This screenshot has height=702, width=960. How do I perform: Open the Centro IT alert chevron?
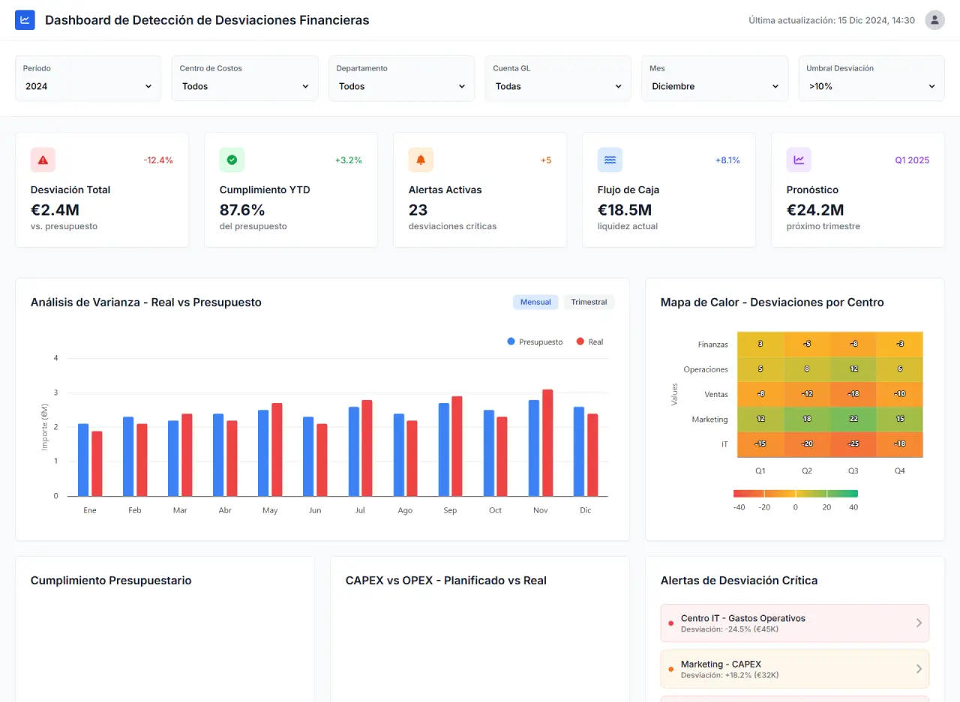tap(919, 623)
